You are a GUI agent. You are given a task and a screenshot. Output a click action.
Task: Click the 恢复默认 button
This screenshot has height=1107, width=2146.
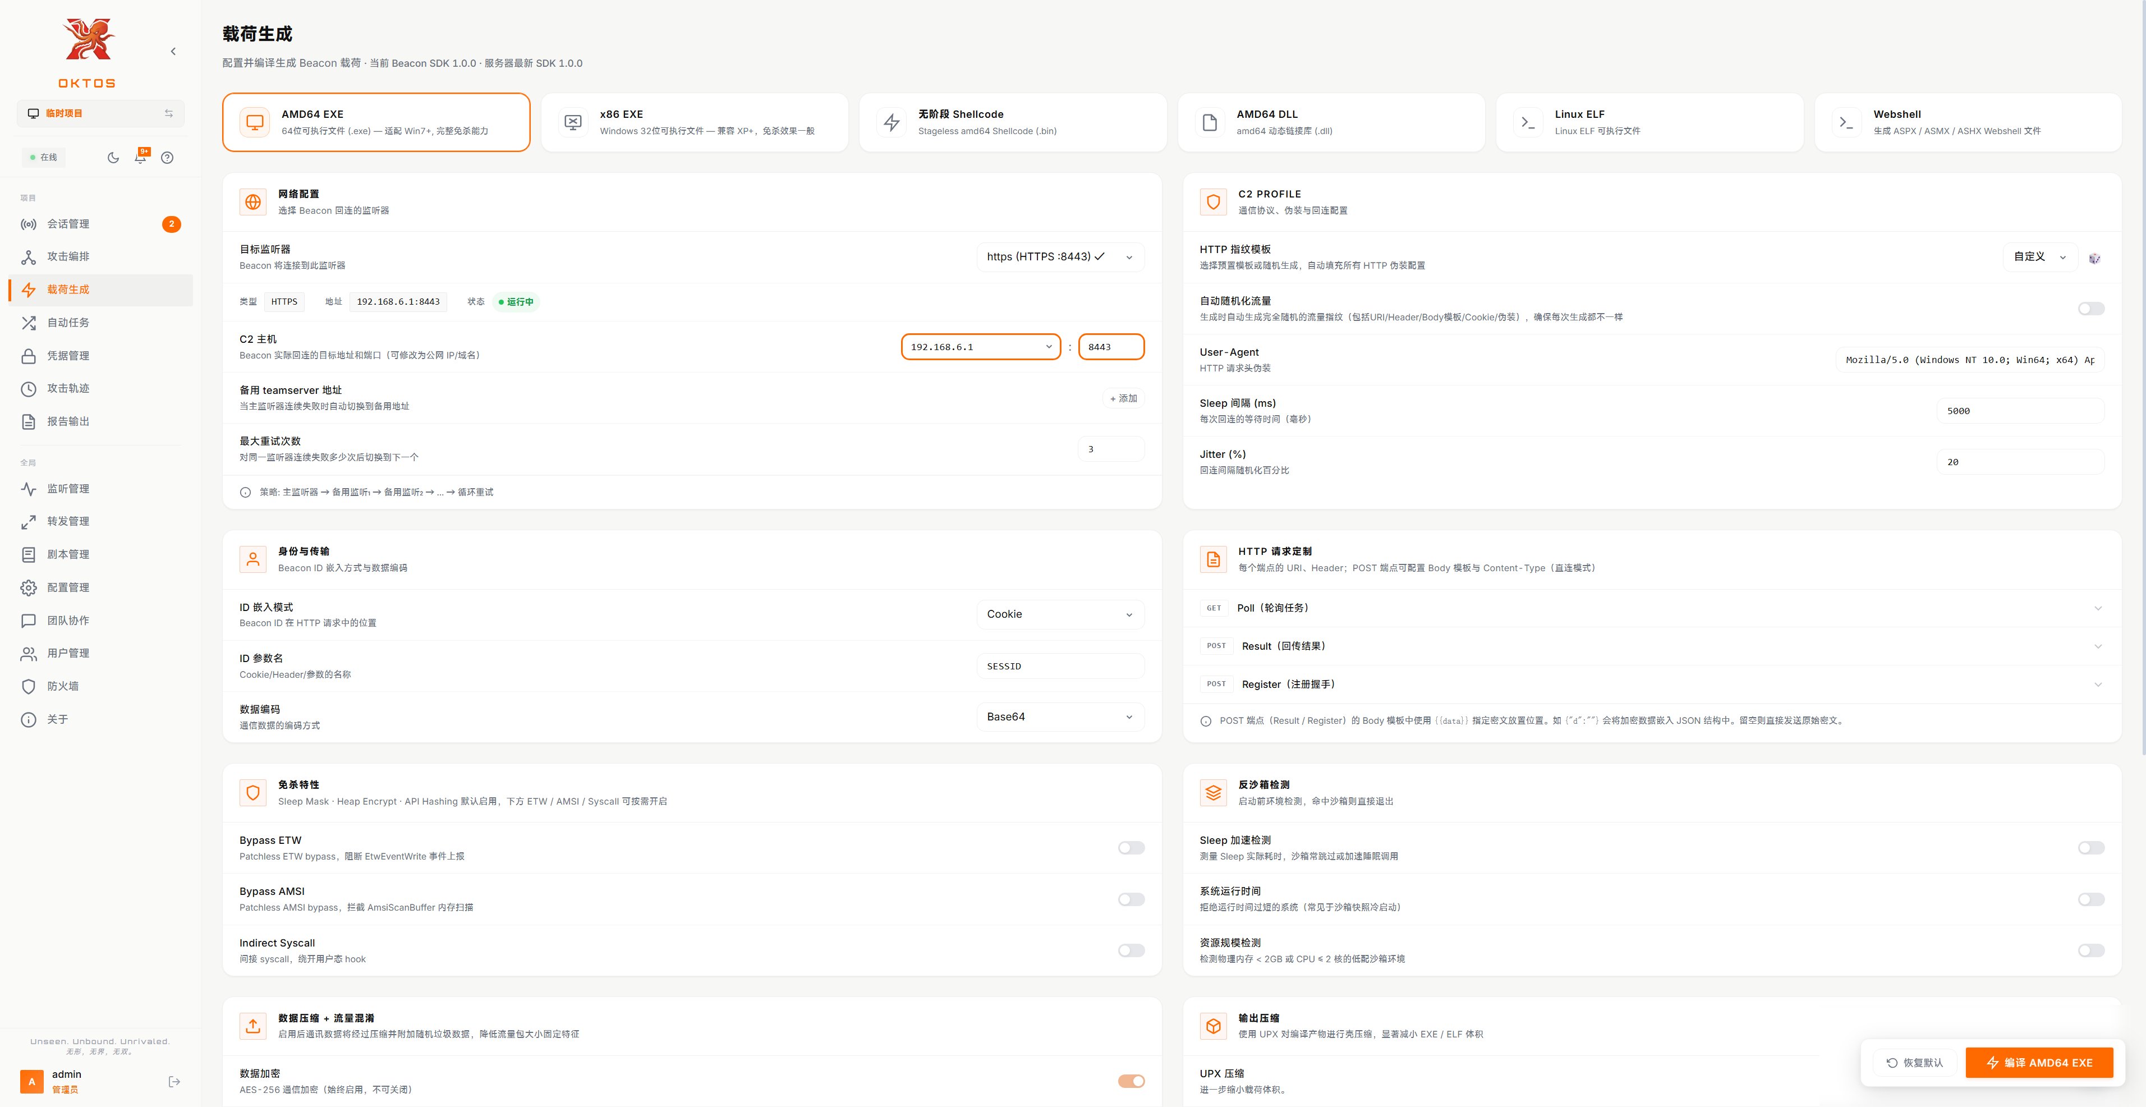click(x=1914, y=1062)
